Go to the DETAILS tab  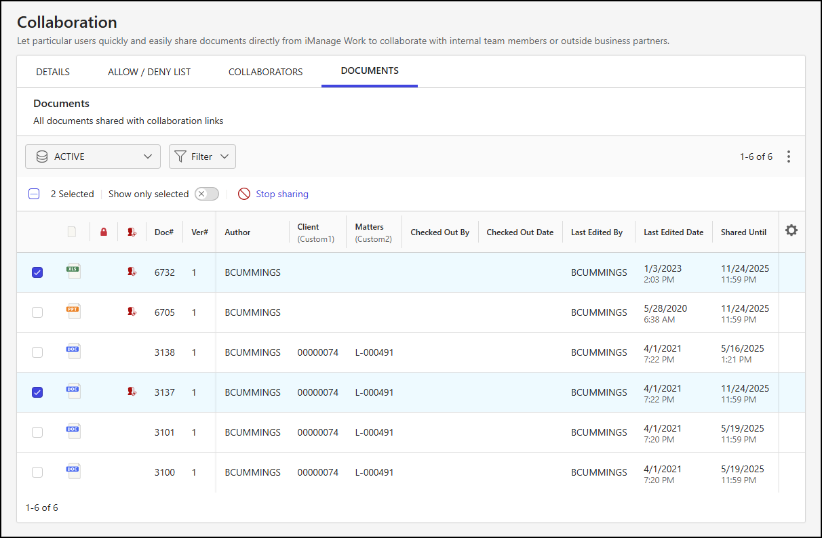coord(53,72)
